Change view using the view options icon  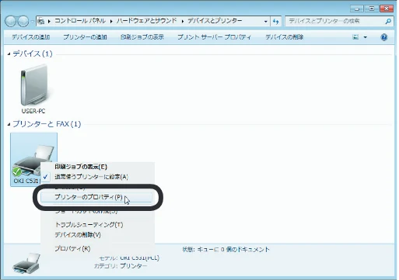click(x=355, y=37)
